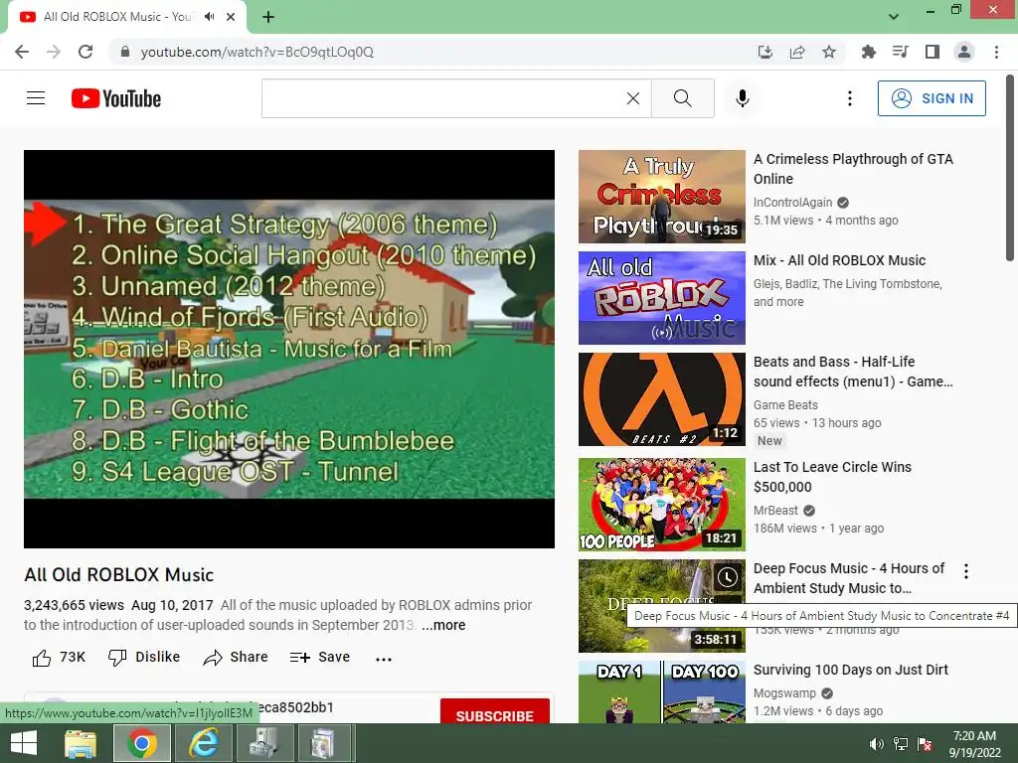
Task: Go to YouTube home via logo
Action: point(116,98)
